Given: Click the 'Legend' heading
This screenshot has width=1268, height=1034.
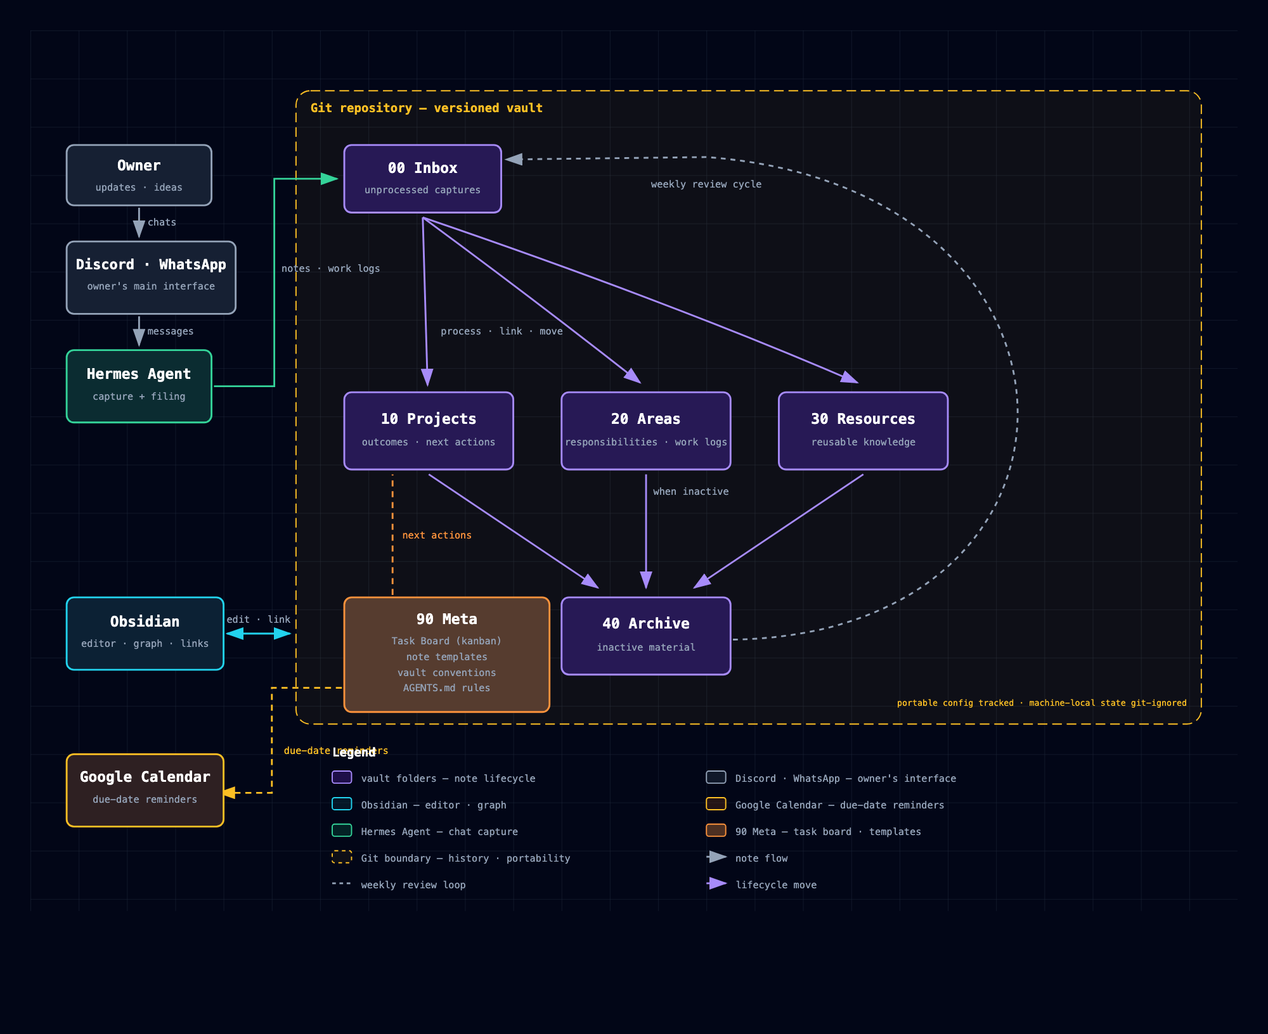Looking at the screenshot, I should click(354, 753).
